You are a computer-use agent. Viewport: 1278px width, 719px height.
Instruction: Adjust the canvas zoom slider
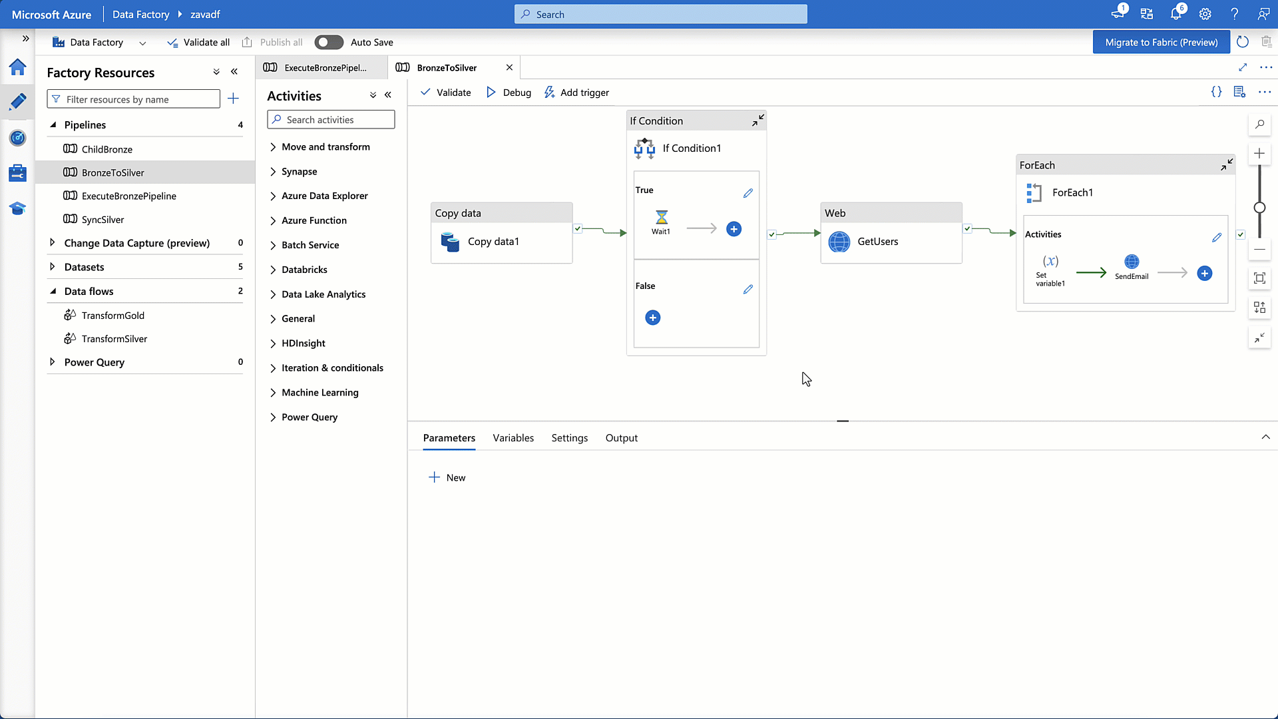pyautogui.click(x=1259, y=207)
